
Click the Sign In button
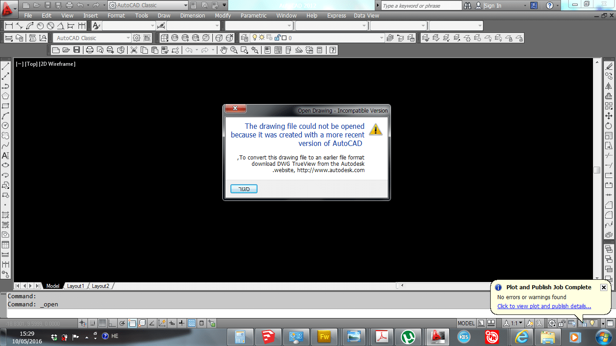[x=492, y=6]
